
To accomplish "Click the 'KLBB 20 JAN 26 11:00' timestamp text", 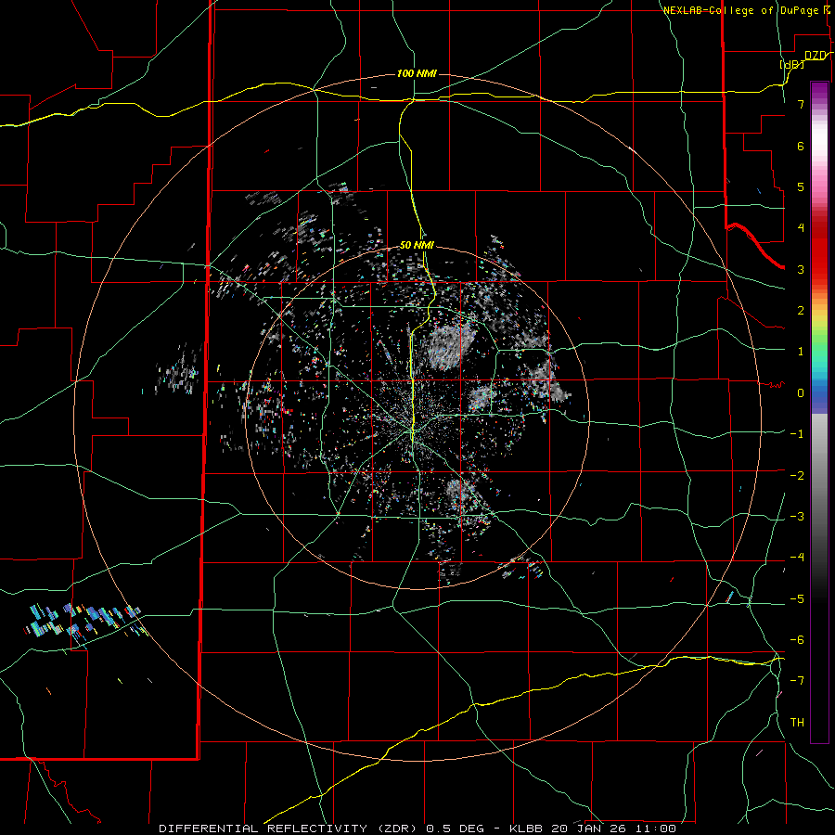I will click(593, 829).
